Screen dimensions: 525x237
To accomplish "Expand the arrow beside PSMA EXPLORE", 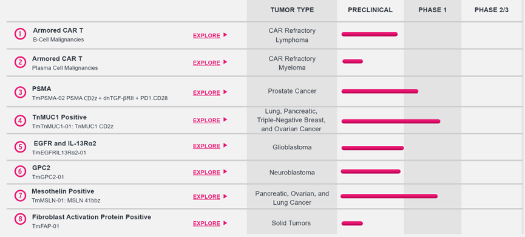I will 225,92.
